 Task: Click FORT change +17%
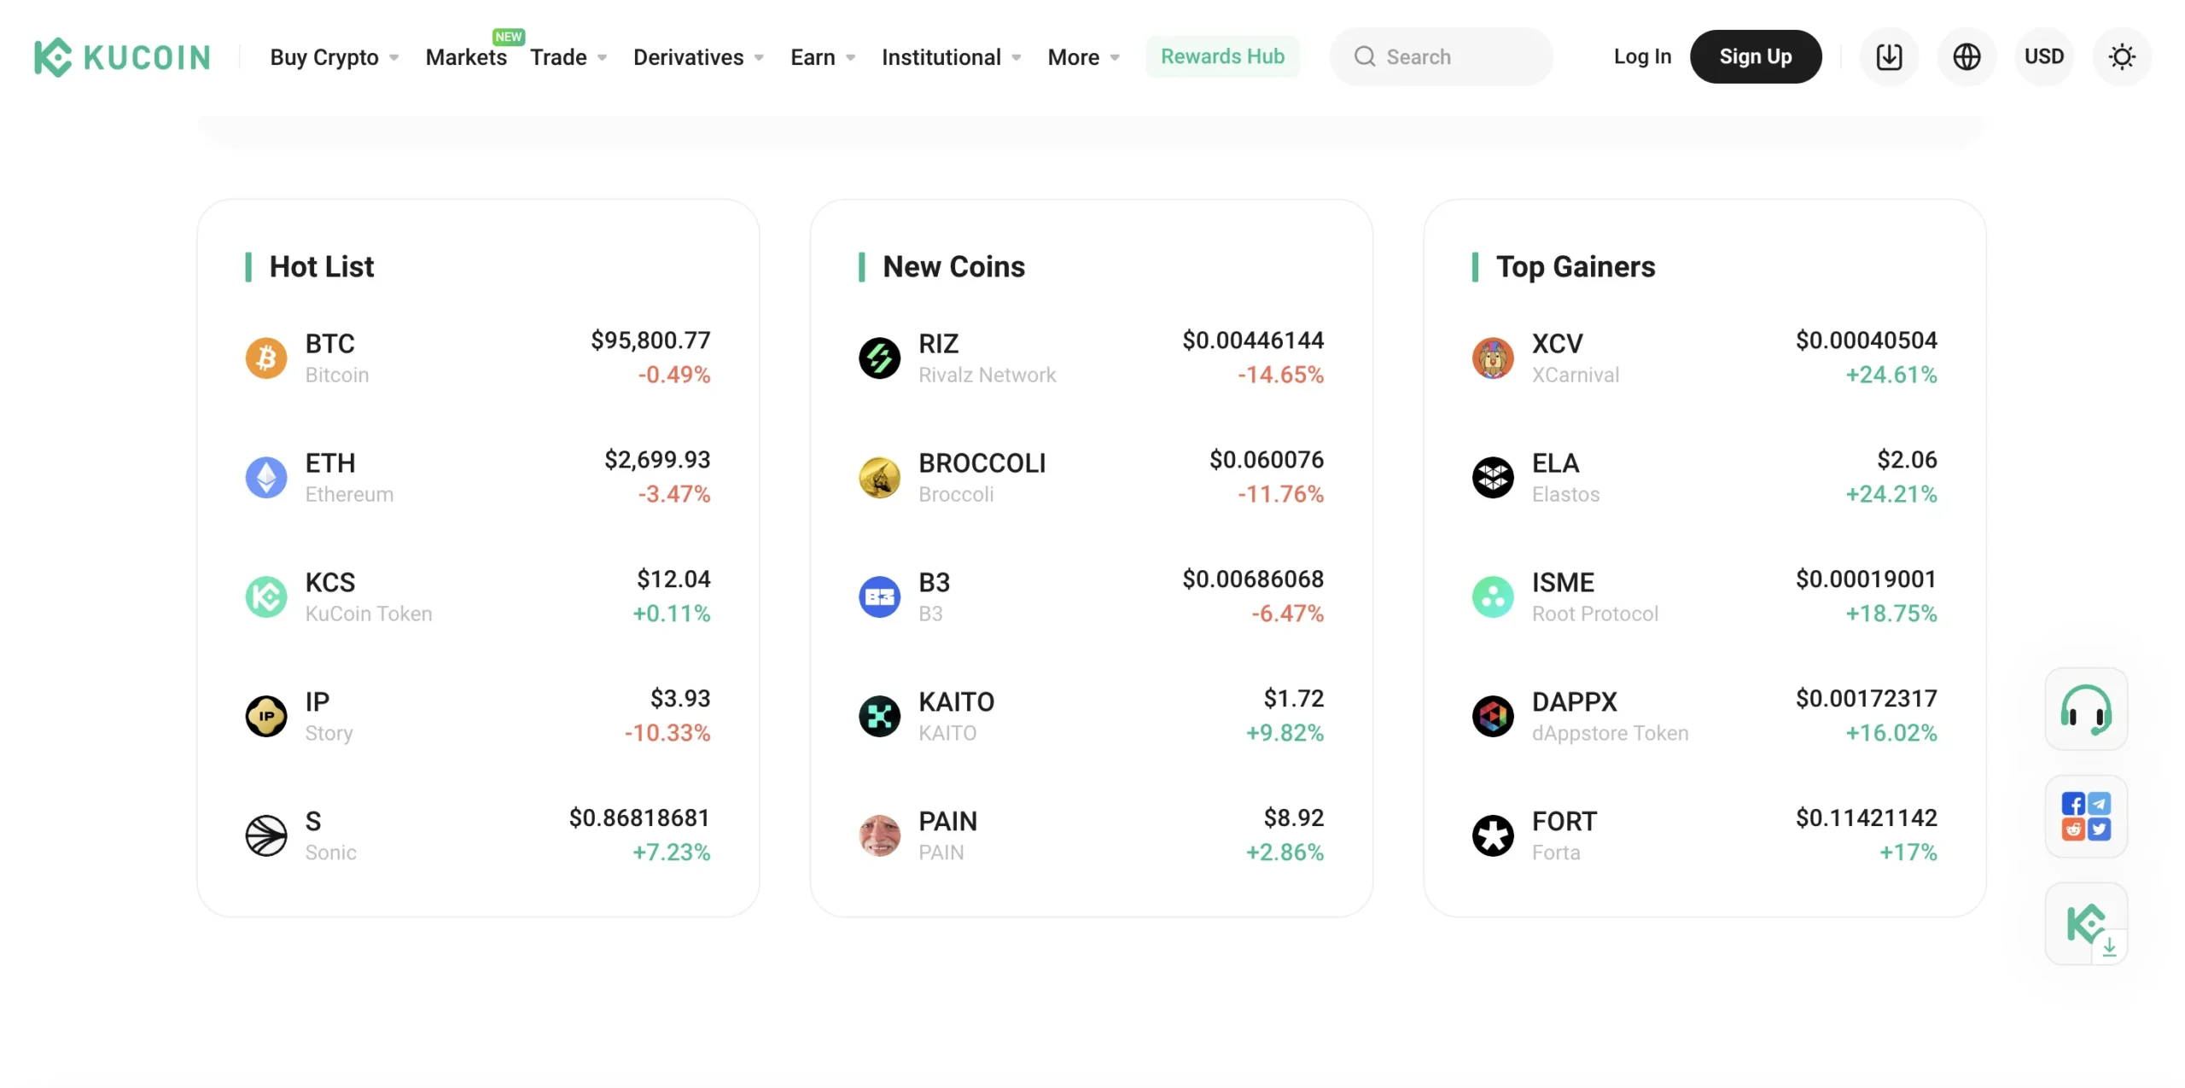tap(1908, 852)
